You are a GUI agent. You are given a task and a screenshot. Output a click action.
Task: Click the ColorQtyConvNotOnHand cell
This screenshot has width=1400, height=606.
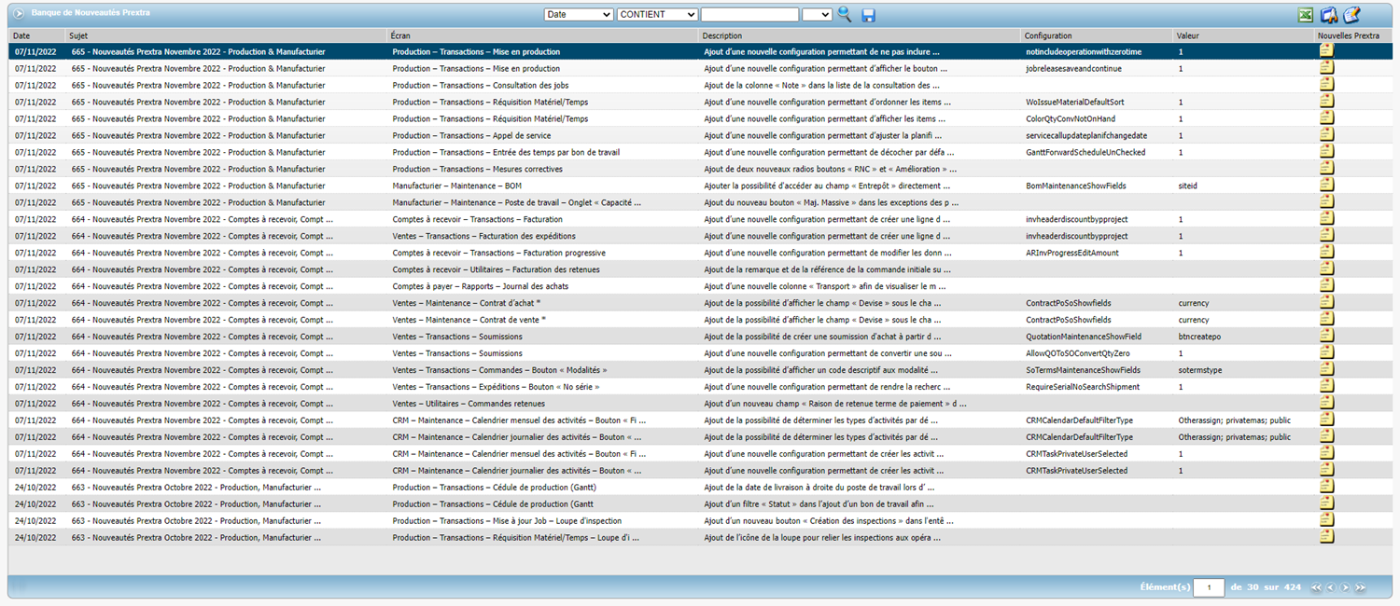tap(1071, 119)
